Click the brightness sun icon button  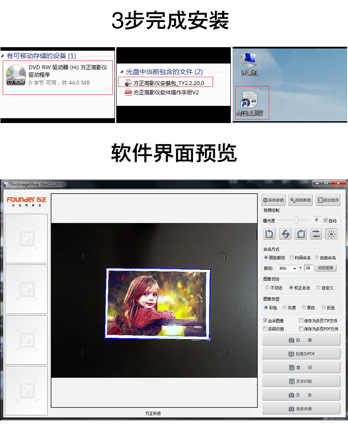[331, 234]
